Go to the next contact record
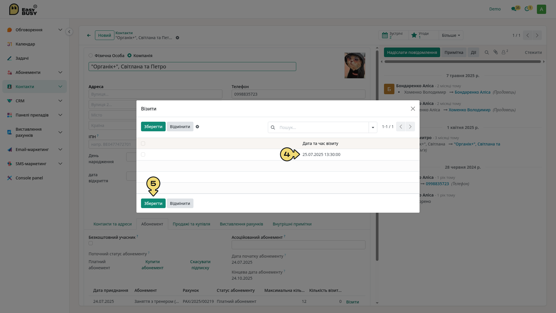The image size is (556, 313). point(537,35)
